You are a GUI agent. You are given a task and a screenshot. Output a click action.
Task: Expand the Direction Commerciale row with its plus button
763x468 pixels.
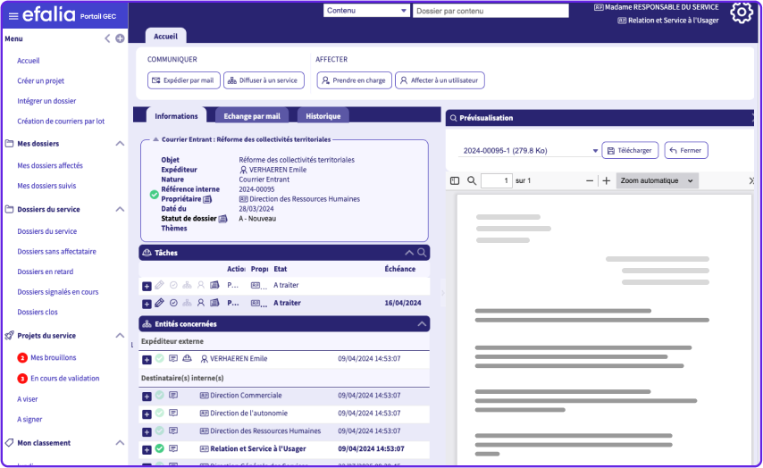[147, 397]
